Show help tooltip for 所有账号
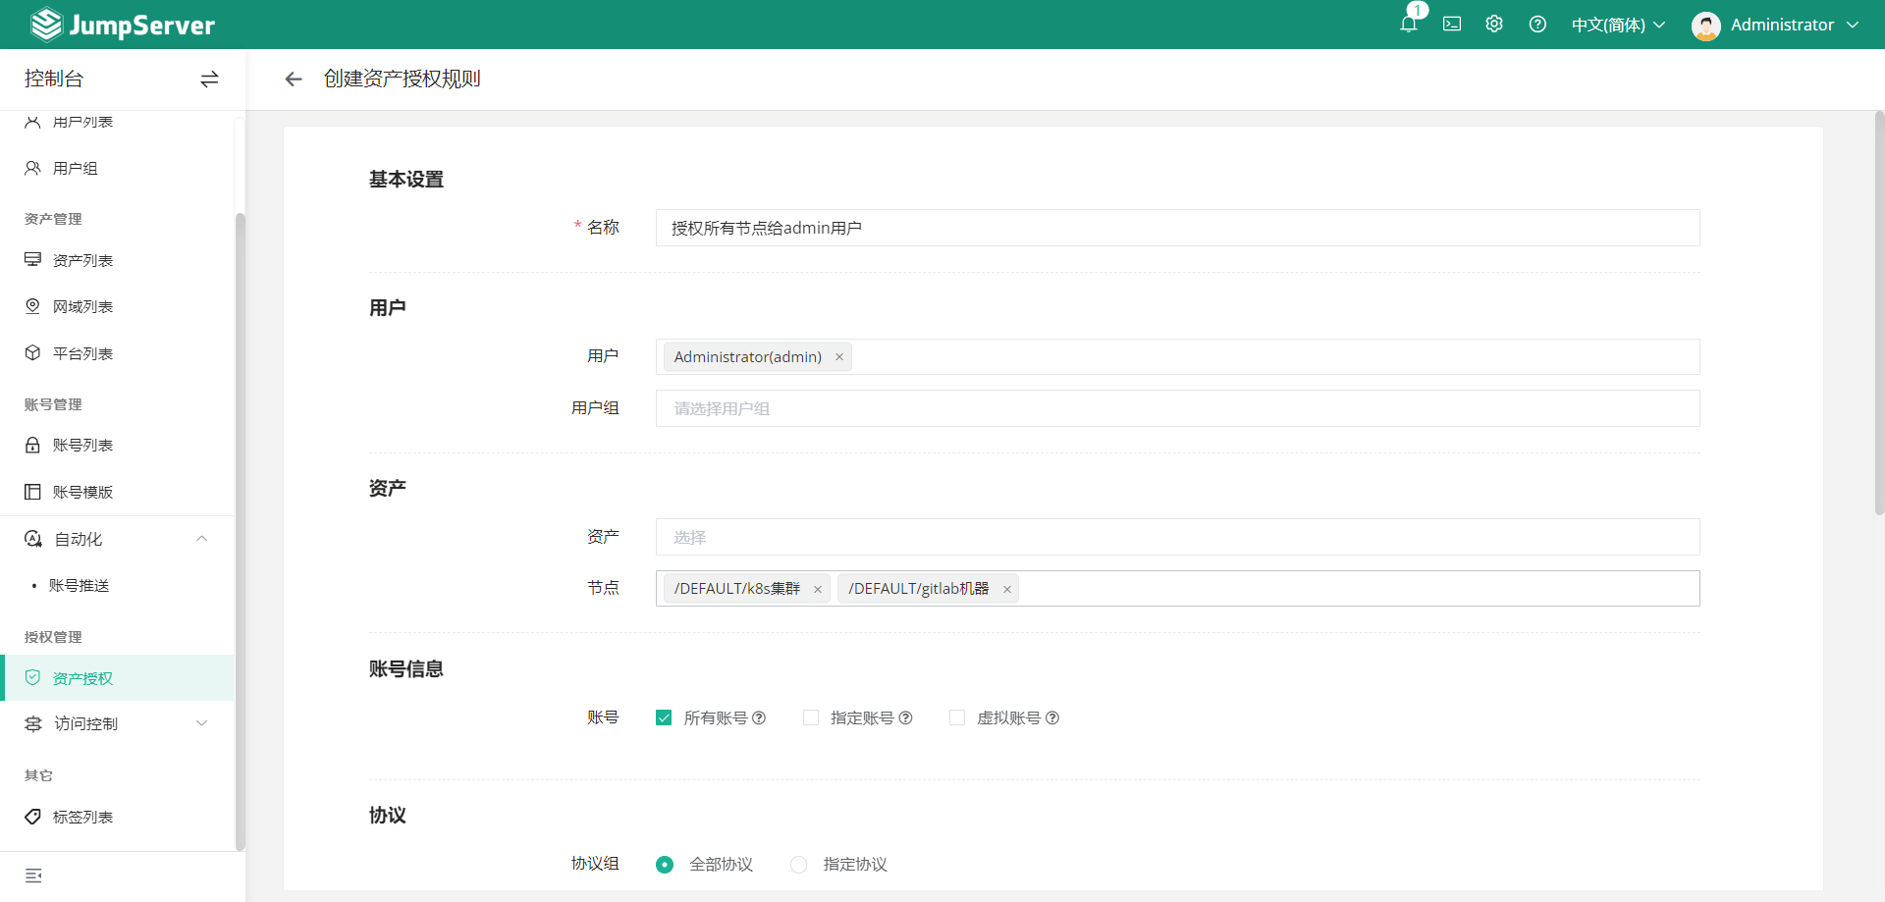The width and height of the screenshot is (1885, 902). tap(759, 718)
